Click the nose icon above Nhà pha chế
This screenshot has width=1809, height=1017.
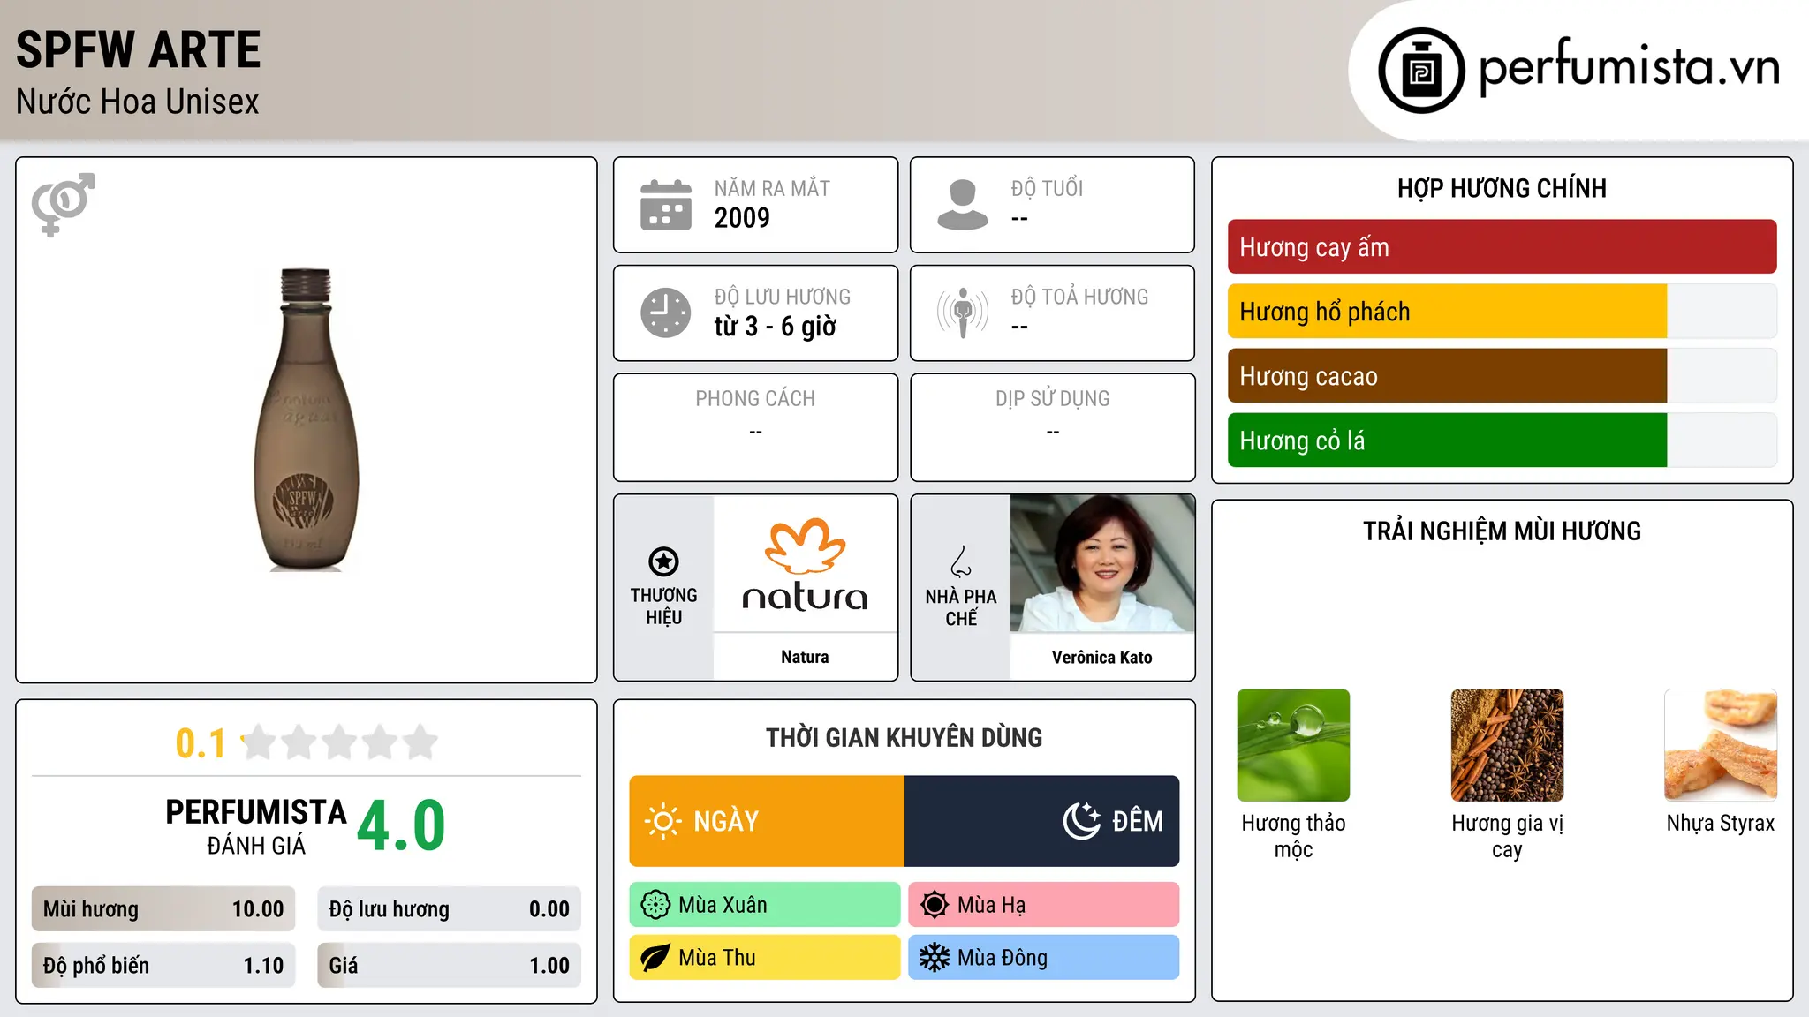[x=961, y=561]
